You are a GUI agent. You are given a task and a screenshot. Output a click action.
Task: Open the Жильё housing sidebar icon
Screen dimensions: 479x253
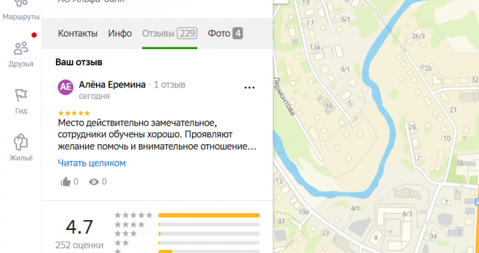(21, 142)
